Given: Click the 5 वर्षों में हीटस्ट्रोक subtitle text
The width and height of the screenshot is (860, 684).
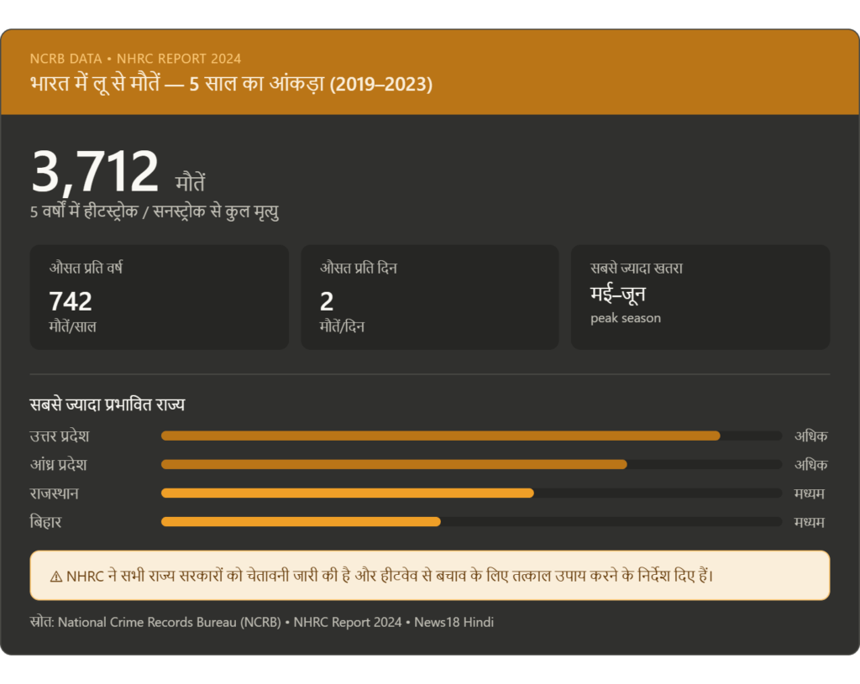Looking at the screenshot, I should 155,211.
